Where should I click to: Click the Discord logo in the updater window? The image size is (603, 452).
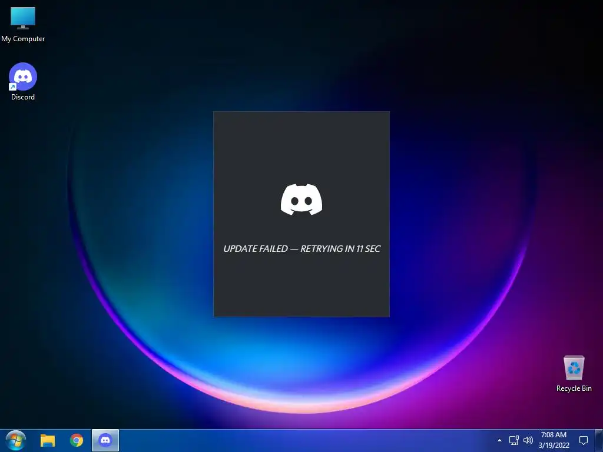(301, 200)
